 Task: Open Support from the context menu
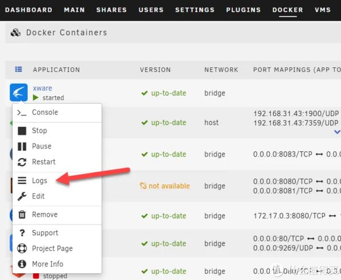[x=45, y=233]
